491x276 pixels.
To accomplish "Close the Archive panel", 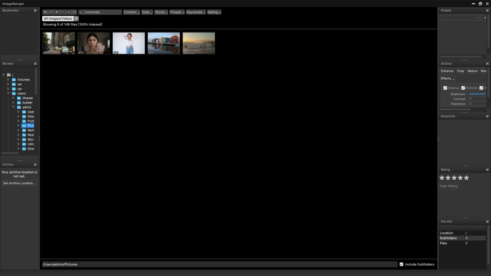I will click(x=35, y=165).
